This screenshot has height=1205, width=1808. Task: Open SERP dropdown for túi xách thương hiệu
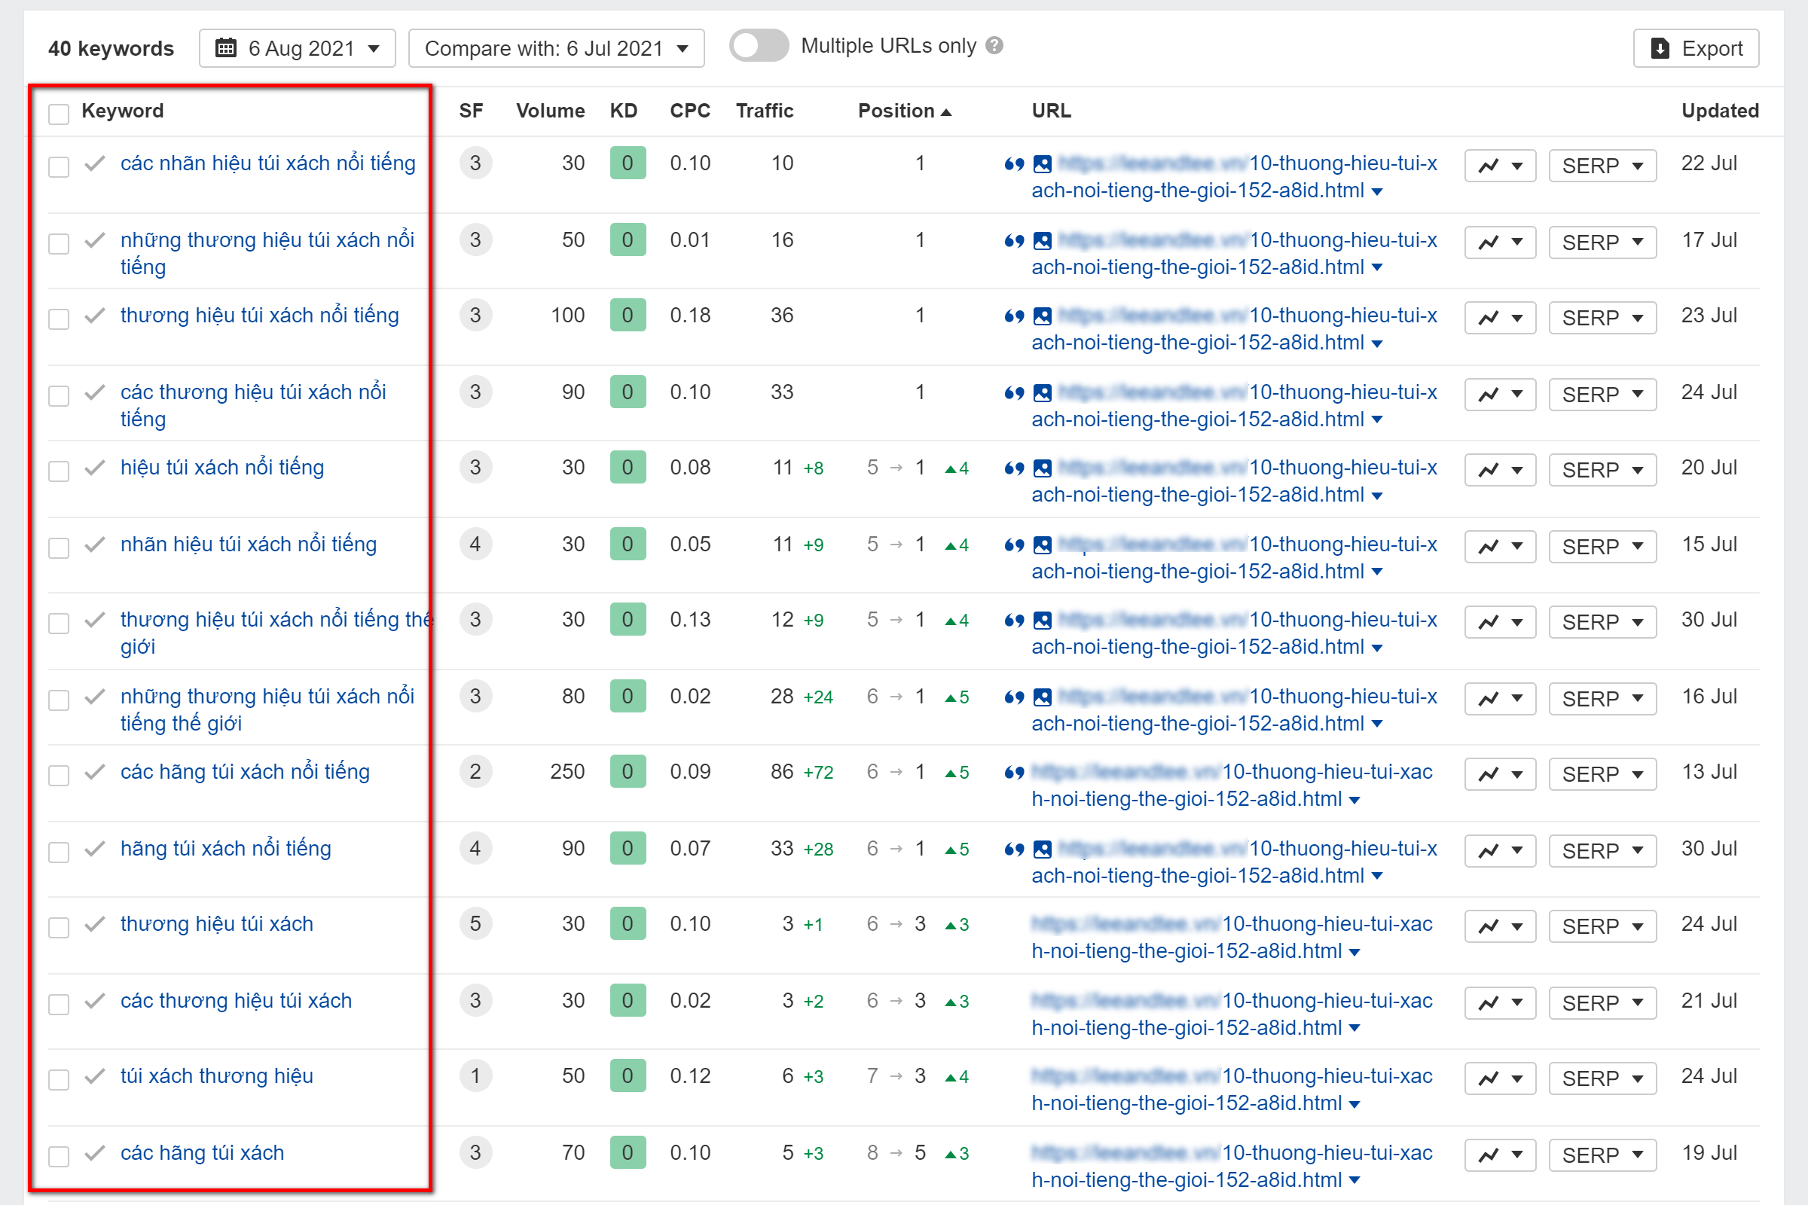coord(1602,1078)
